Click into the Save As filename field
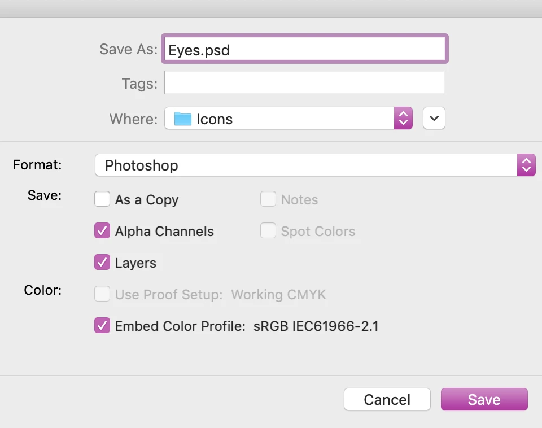 tap(305, 50)
